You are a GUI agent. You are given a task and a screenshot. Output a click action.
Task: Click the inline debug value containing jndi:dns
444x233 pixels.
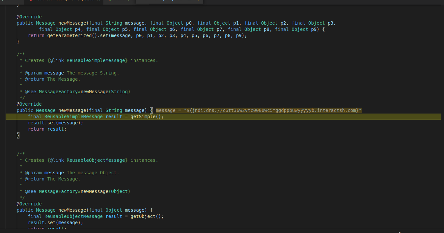tap(259, 110)
